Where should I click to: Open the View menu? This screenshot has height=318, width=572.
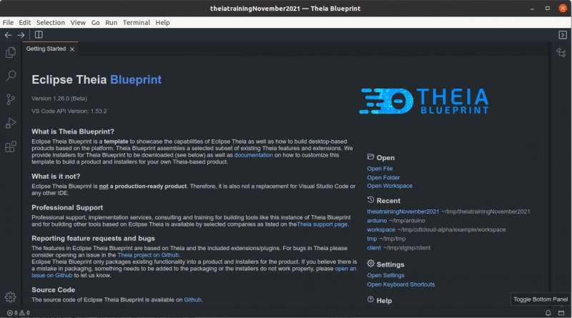78,23
